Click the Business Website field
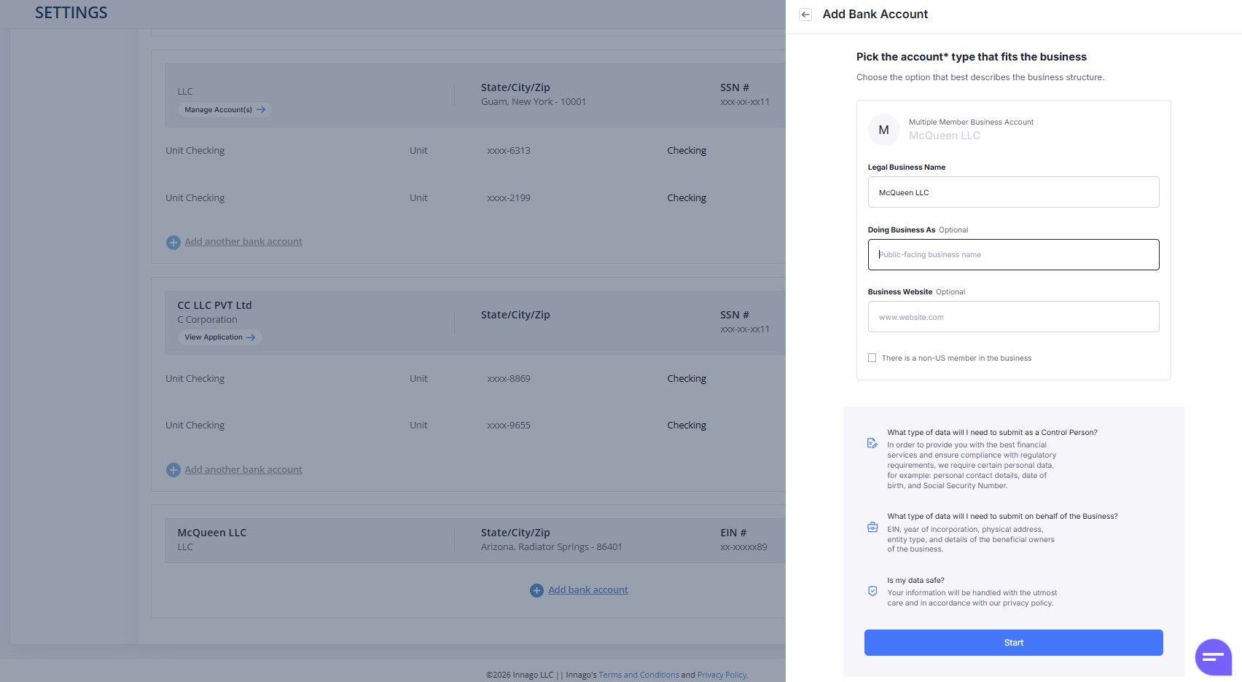This screenshot has width=1242, height=682. pyautogui.click(x=1013, y=317)
